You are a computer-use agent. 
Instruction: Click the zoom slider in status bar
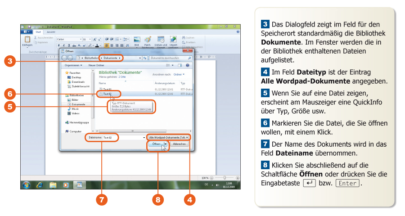[224, 178]
